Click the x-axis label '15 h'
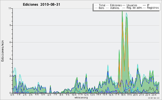 point(105,95)
